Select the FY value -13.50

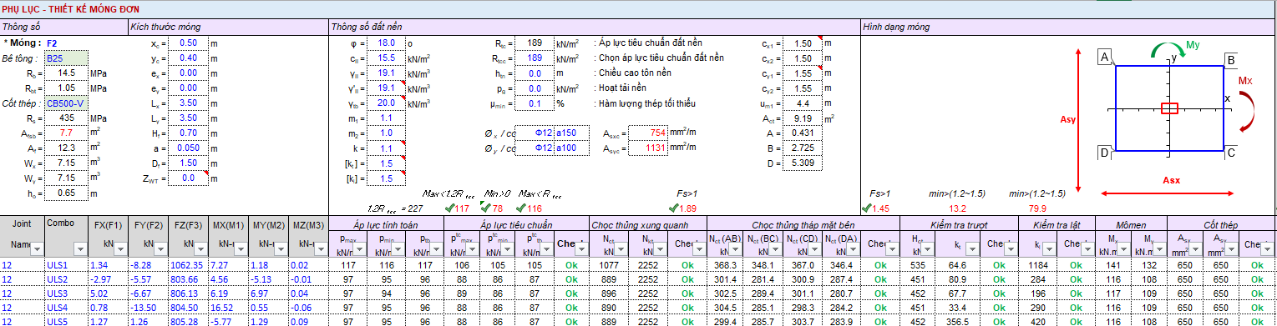click(x=148, y=308)
